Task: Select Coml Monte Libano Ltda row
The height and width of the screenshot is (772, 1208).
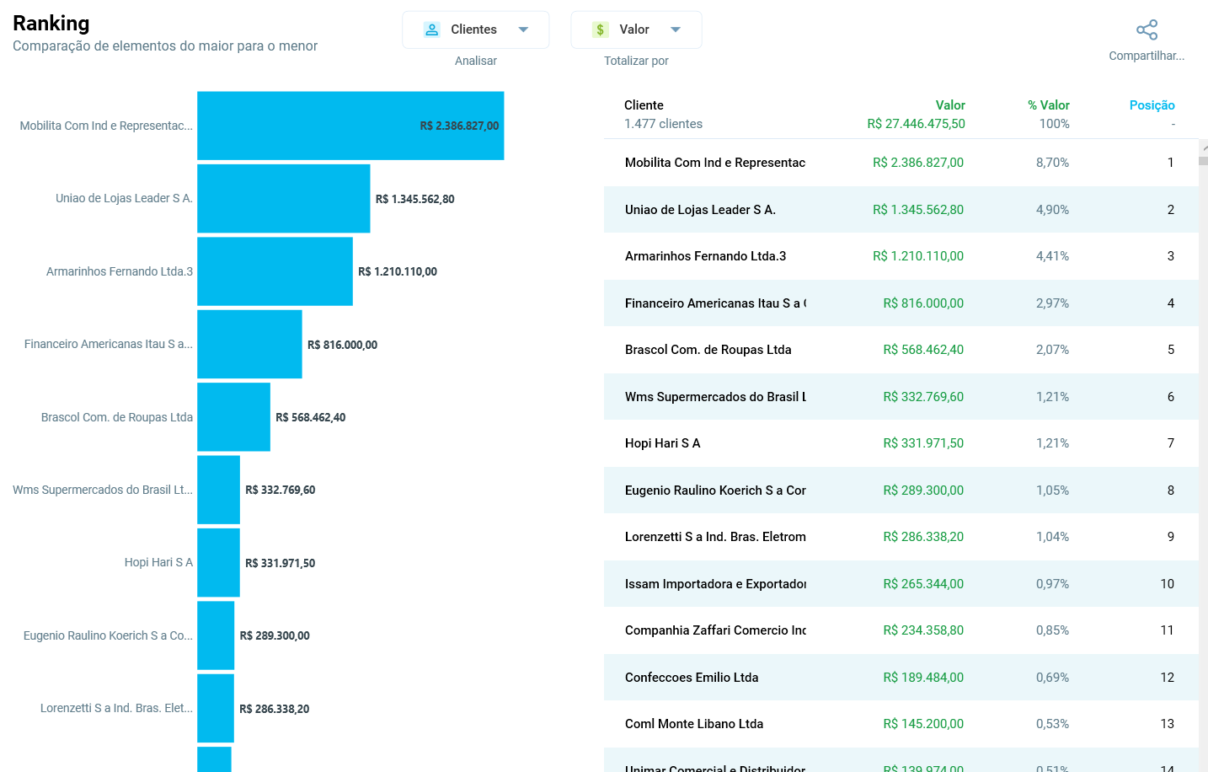Action: coord(901,724)
